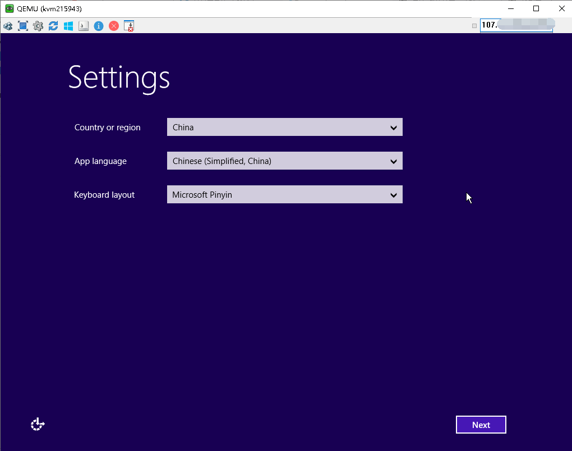Image resolution: width=572 pixels, height=451 pixels.
Task: Minimize the QEMU window
Action: (511, 8)
